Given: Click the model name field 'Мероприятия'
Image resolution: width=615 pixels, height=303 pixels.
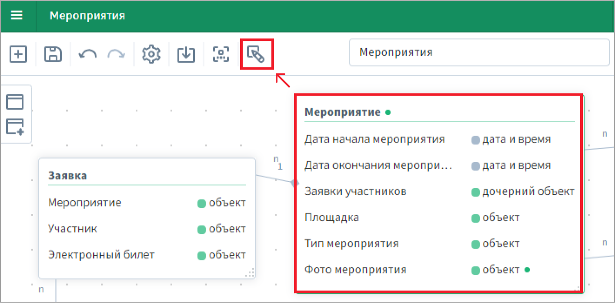Looking at the screenshot, I should pos(479,53).
